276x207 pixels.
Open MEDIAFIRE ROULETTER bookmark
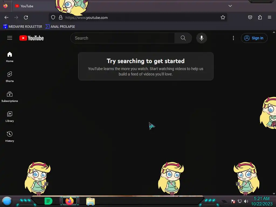23,26
